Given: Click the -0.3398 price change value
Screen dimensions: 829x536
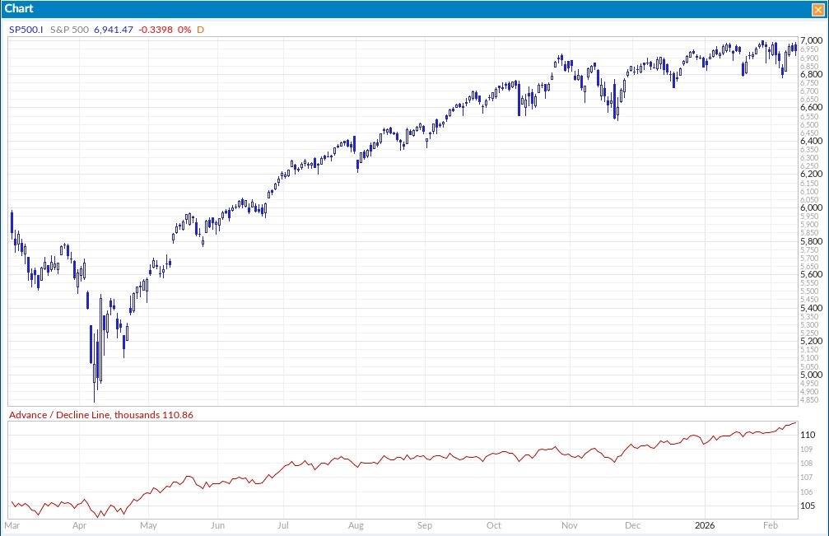Looking at the screenshot, I should (x=155, y=29).
